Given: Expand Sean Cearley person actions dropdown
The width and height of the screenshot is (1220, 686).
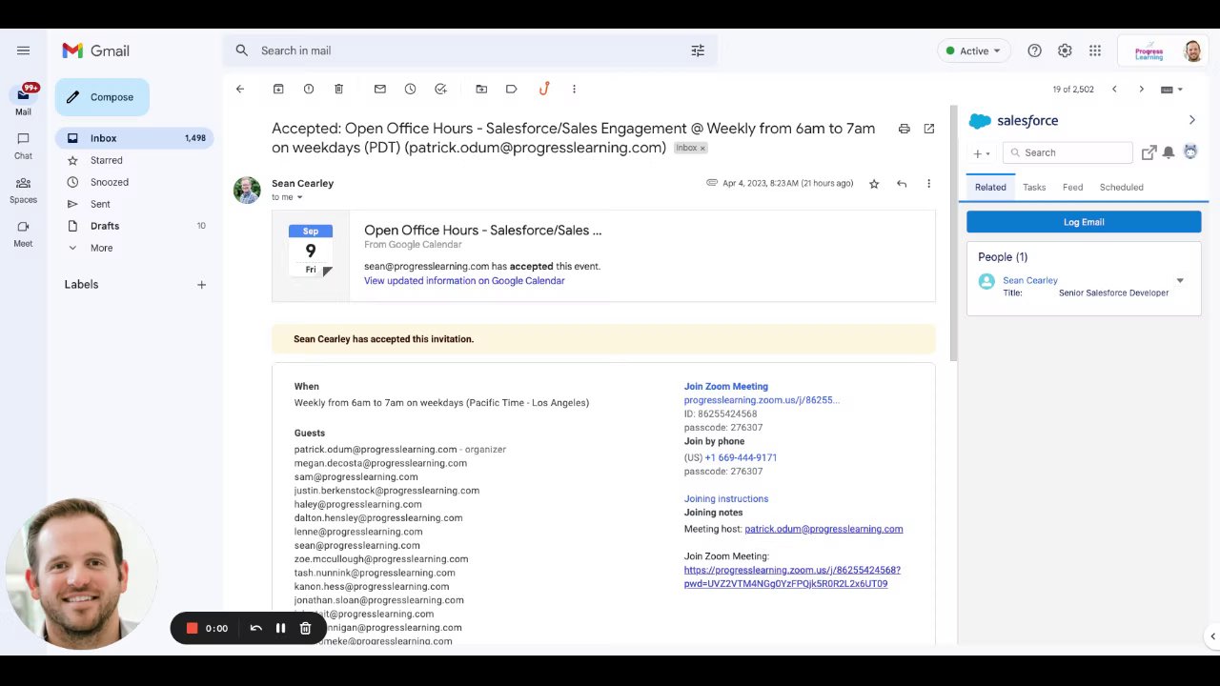Looking at the screenshot, I should [1180, 281].
